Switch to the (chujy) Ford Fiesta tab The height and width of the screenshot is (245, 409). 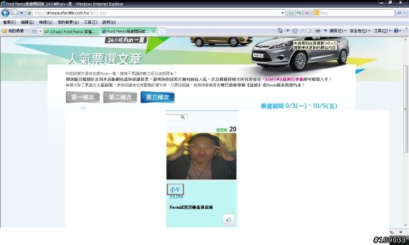pos(71,31)
